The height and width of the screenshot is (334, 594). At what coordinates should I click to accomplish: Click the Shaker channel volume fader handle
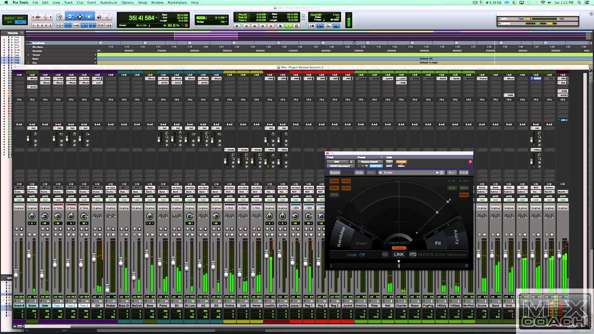(107, 288)
